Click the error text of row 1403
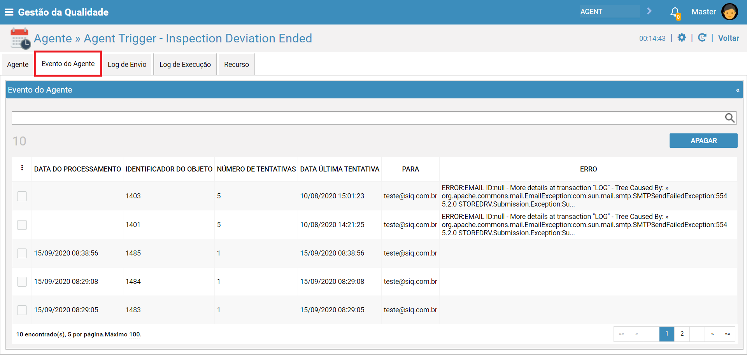This screenshot has width=747, height=357. pyautogui.click(x=584, y=196)
